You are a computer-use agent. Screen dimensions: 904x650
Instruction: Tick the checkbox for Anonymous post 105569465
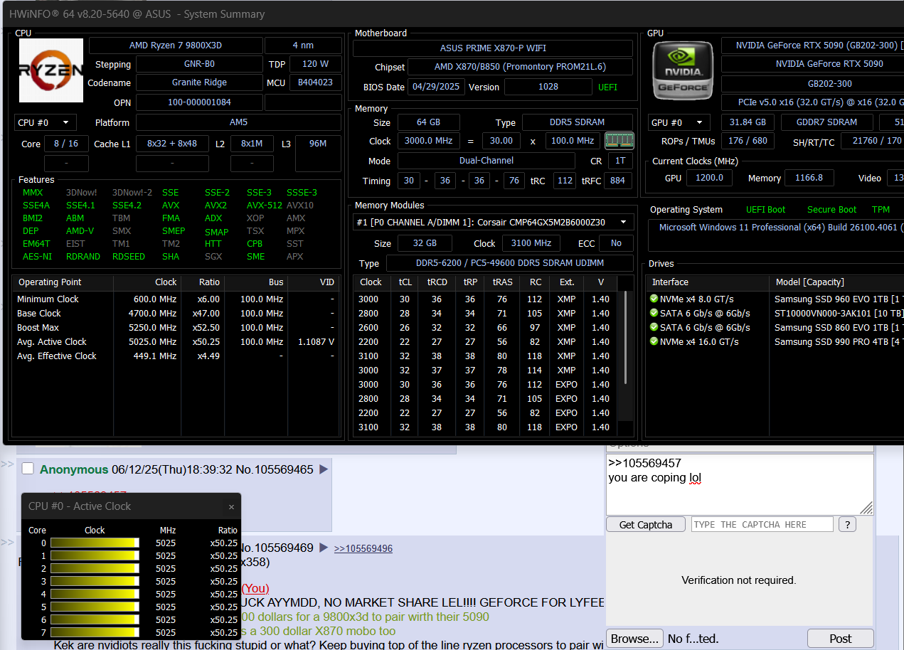click(28, 469)
